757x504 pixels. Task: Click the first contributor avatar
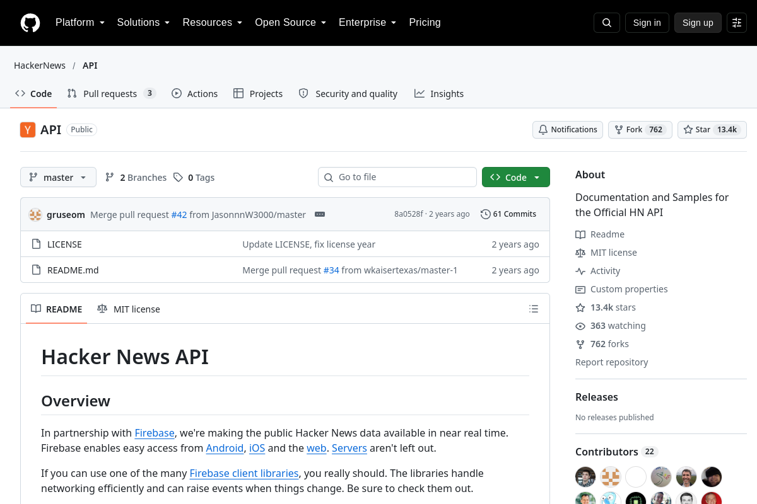pyautogui.click(x=585, y=477)
